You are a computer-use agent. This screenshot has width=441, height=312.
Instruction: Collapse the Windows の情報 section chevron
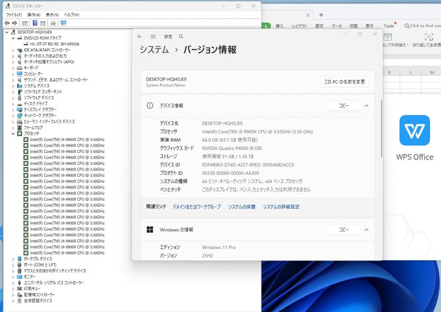[x=366, y=230]
